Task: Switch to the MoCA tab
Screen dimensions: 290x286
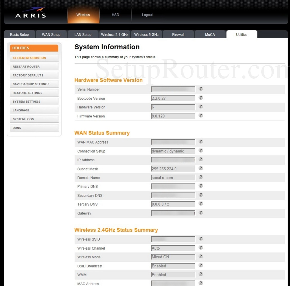Action: click(210, 34)
